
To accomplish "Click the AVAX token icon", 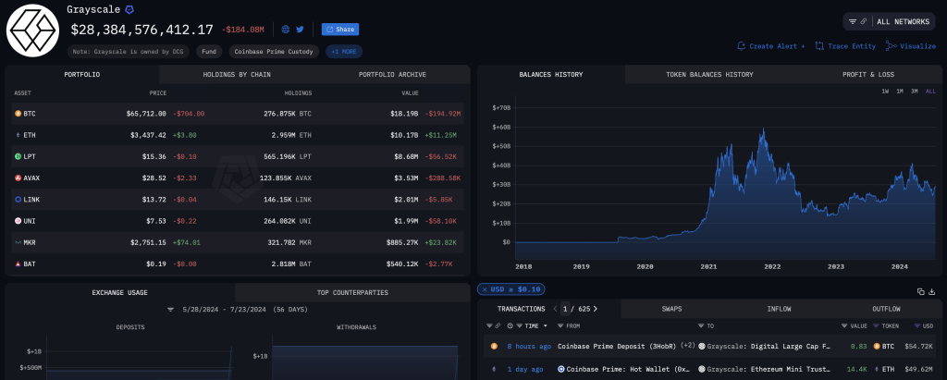I will click(x=18, y=178).
